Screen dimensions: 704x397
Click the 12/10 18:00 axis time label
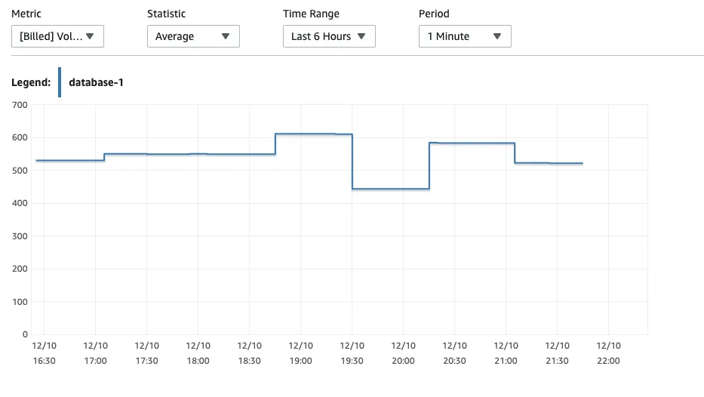(198, 353)
